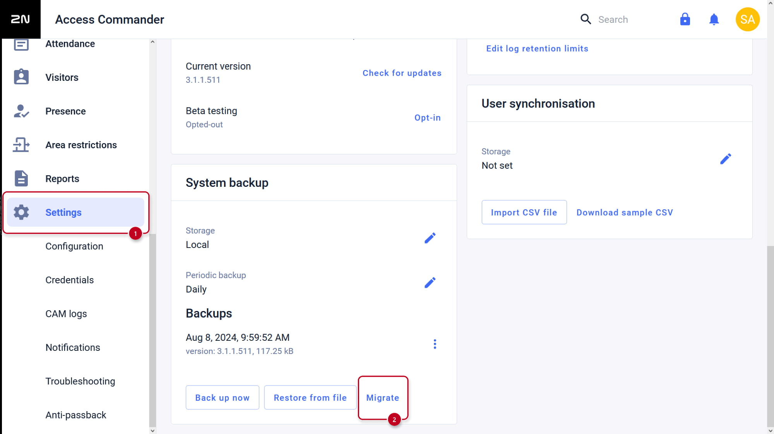Click the 2N logo icon
Screen dimensions: 774x434
tap(20, 19)
